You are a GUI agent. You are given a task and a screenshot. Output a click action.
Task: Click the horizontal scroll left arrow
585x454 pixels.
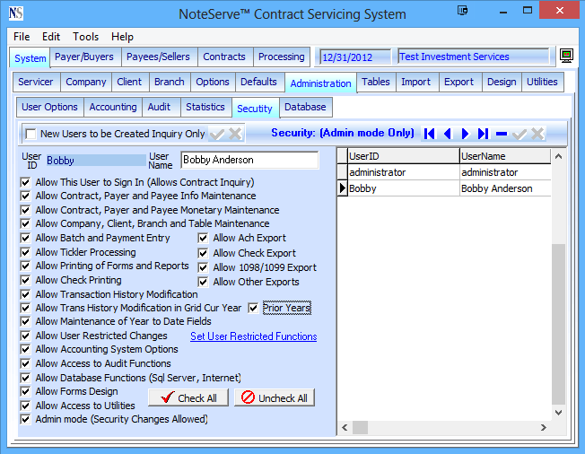pyautogui.click(x=345, y=427)
